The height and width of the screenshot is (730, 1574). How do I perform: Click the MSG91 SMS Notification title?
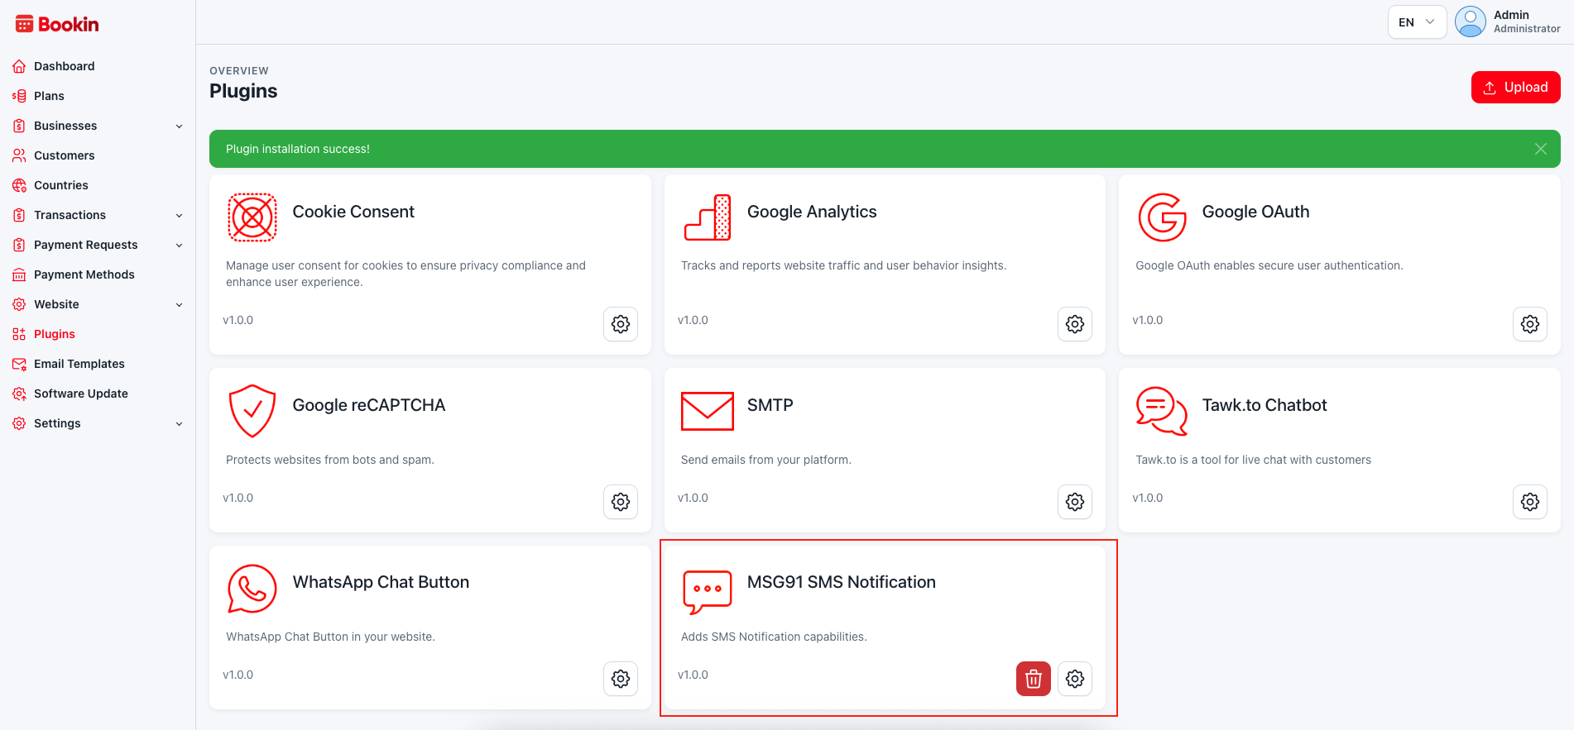[x=842, y=582]
